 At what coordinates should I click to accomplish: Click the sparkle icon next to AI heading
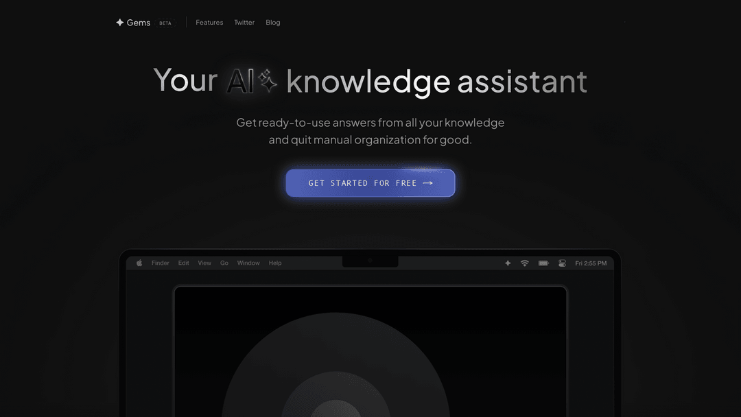coord(268,82)
